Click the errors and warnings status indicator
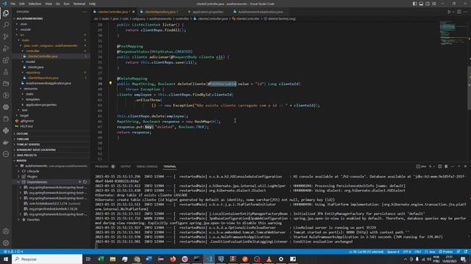Viewport: 471px width, 264px height. [x=13, y=252]
